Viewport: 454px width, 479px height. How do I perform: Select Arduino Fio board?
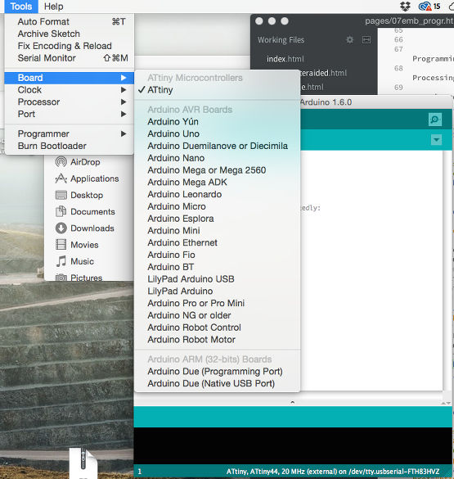pyautogui.click(x=218, y=255)
